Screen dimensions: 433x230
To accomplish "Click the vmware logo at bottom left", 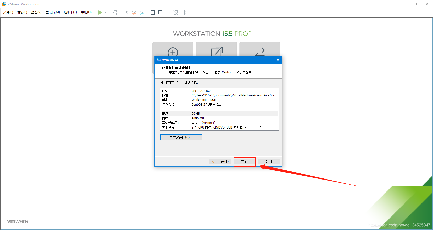I will pos(17,221).
